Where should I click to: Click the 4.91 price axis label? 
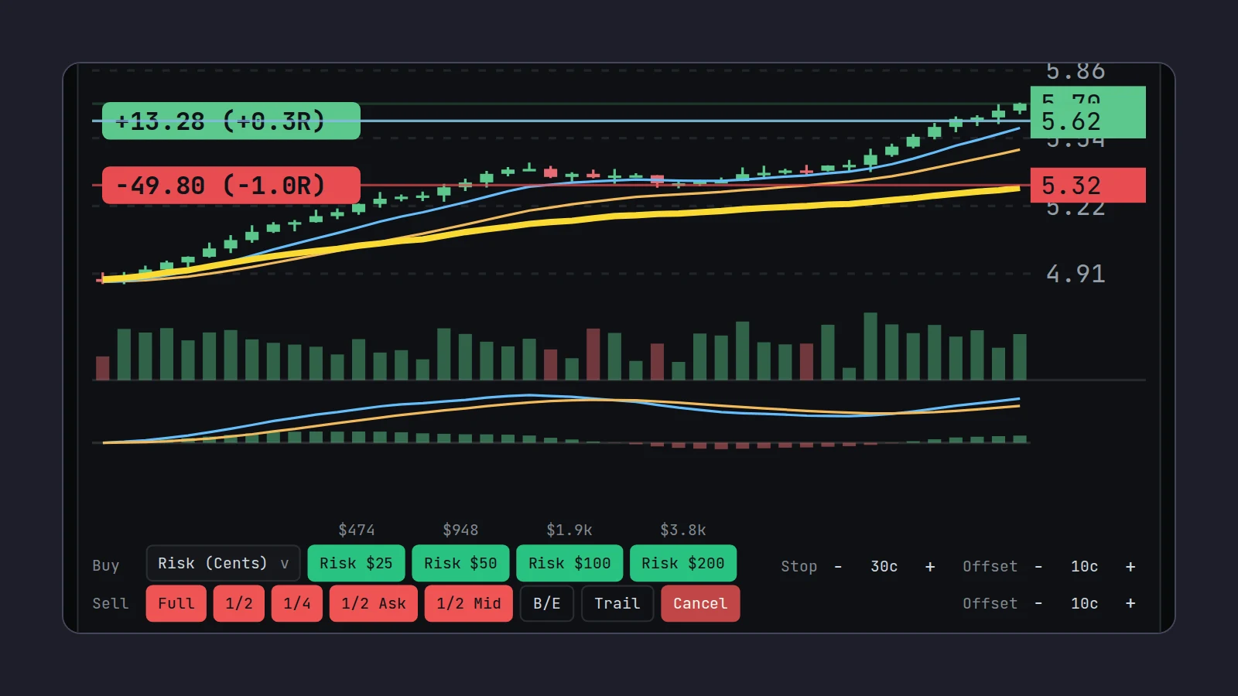(1076, 274)
